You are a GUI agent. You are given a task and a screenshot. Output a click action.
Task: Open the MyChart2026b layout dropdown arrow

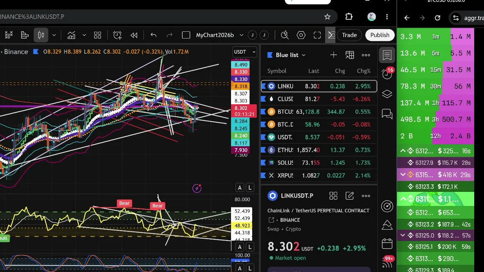tap(241, 35)
